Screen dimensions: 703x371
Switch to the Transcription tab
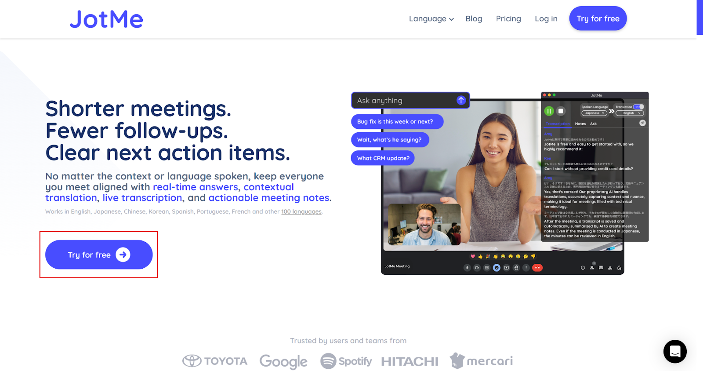pyautogui.click(x=558, y=124)
